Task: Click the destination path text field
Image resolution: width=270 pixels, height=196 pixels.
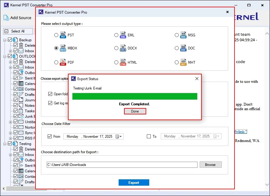Action: coord(122,165)
